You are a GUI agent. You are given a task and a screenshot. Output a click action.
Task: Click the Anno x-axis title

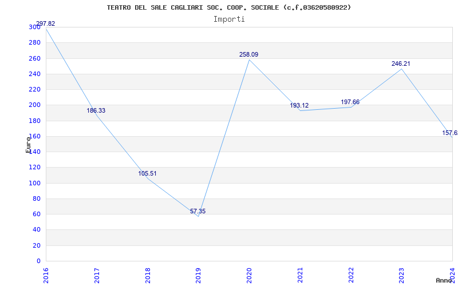(444, 280)
